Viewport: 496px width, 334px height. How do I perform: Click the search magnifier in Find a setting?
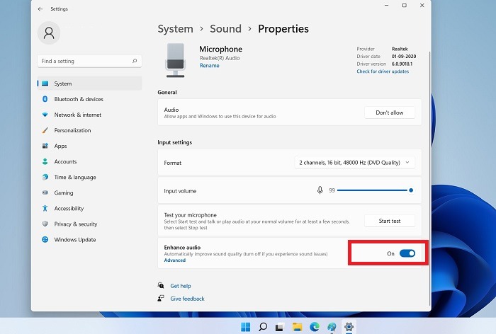pos(135,61)
